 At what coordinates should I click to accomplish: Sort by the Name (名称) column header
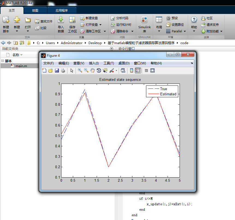[x=16, y=55]
